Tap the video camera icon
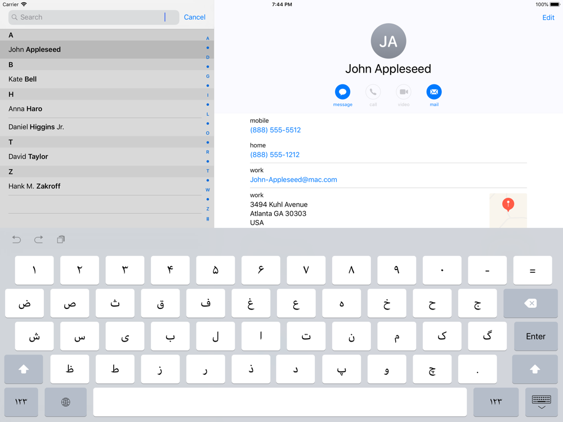 403,92
